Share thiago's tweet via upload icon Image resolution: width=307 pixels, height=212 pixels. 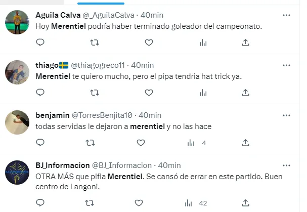tap(245, 93)
